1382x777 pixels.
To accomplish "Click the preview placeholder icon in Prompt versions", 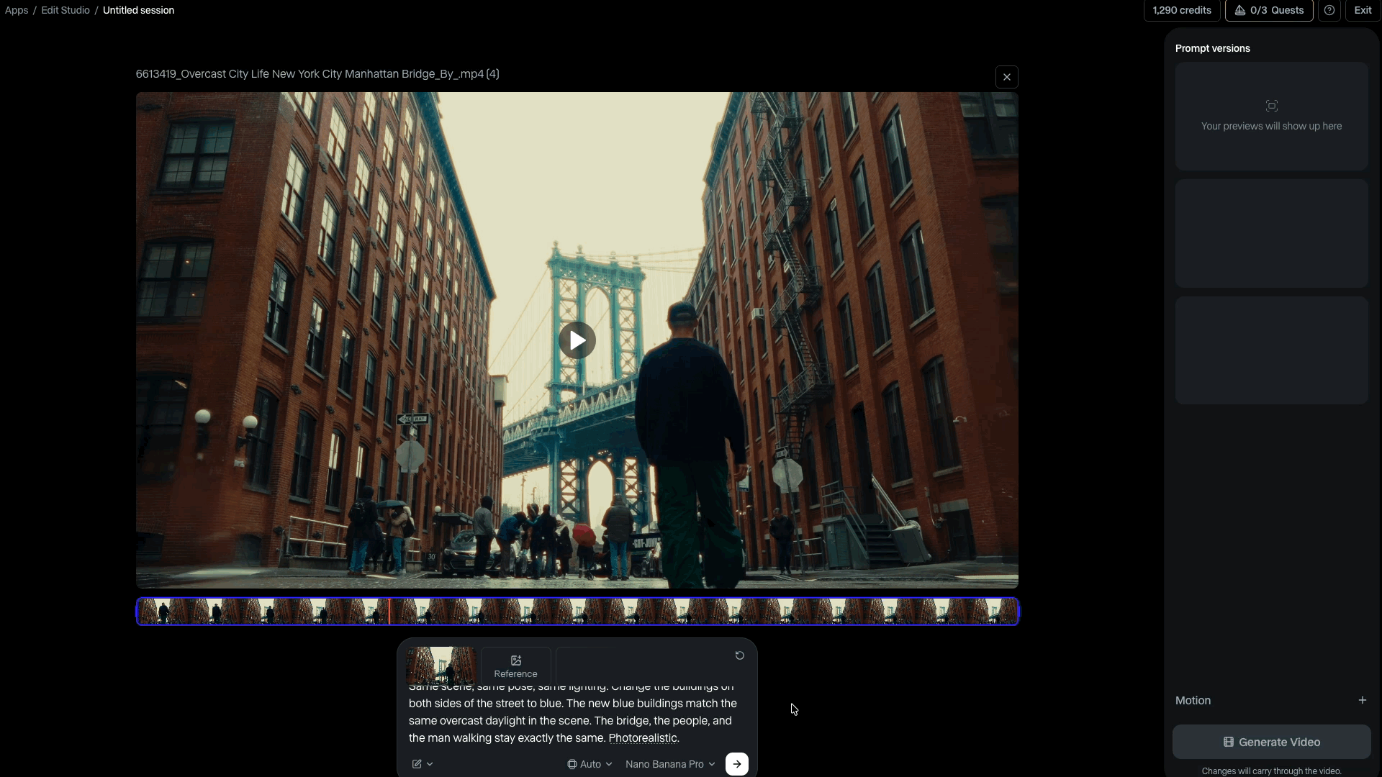I will click(x=1271, y=106).
